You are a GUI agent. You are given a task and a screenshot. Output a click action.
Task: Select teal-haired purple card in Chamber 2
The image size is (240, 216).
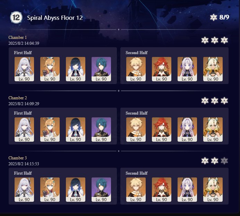tap(101, 130)
